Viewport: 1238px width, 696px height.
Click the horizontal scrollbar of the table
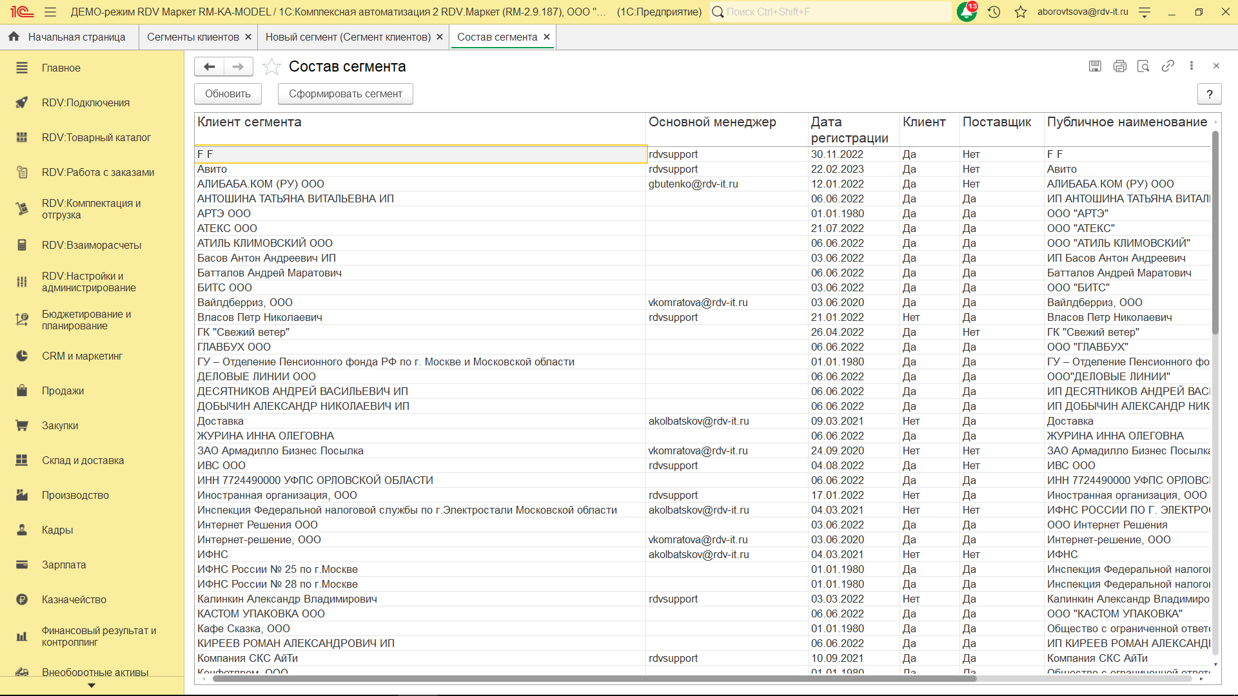(593, 678)
